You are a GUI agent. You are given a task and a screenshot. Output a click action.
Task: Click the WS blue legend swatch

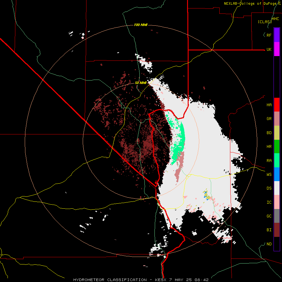click(x=277, y=174)
